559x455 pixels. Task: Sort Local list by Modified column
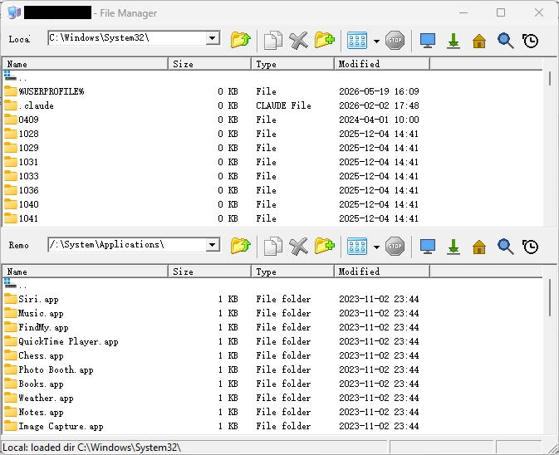(382, 64)
